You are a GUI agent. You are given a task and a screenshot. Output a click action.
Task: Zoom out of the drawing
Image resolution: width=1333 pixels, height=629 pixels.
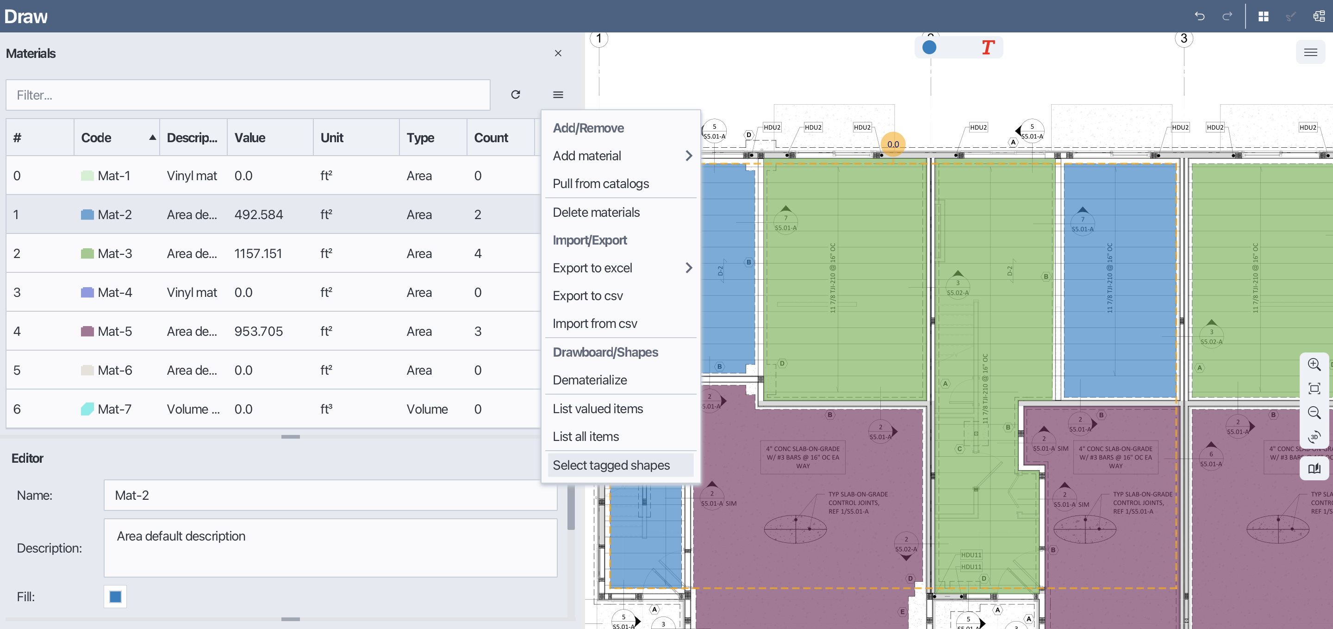pos(1314,413)
